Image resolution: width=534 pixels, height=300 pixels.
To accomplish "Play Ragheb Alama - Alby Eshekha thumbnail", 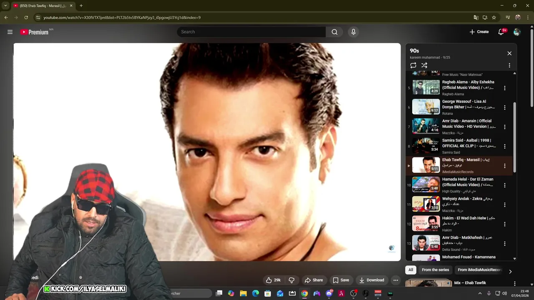I will click(x=426, y=87).
